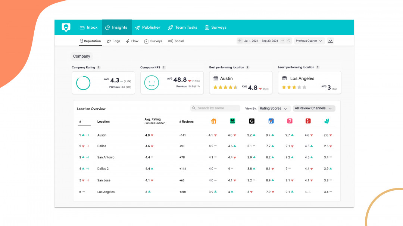Click the blue checkmark channel icon
Image resolution: width=403 pixels, height=226 pixels.
tap(271, 121)
